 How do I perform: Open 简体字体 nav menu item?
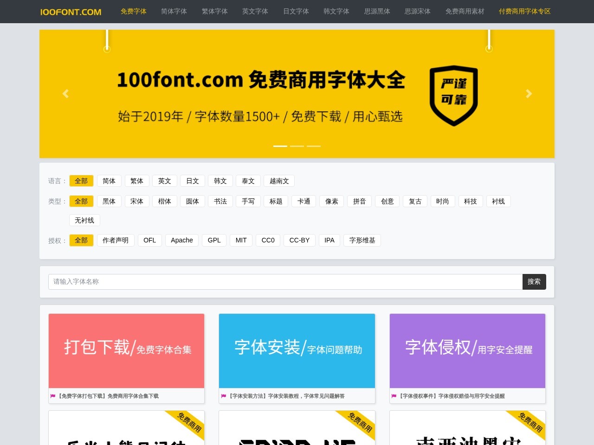(174, 11)
